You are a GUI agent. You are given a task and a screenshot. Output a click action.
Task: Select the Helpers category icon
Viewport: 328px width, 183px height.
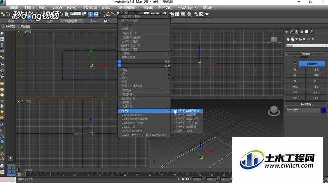(305, 39)
